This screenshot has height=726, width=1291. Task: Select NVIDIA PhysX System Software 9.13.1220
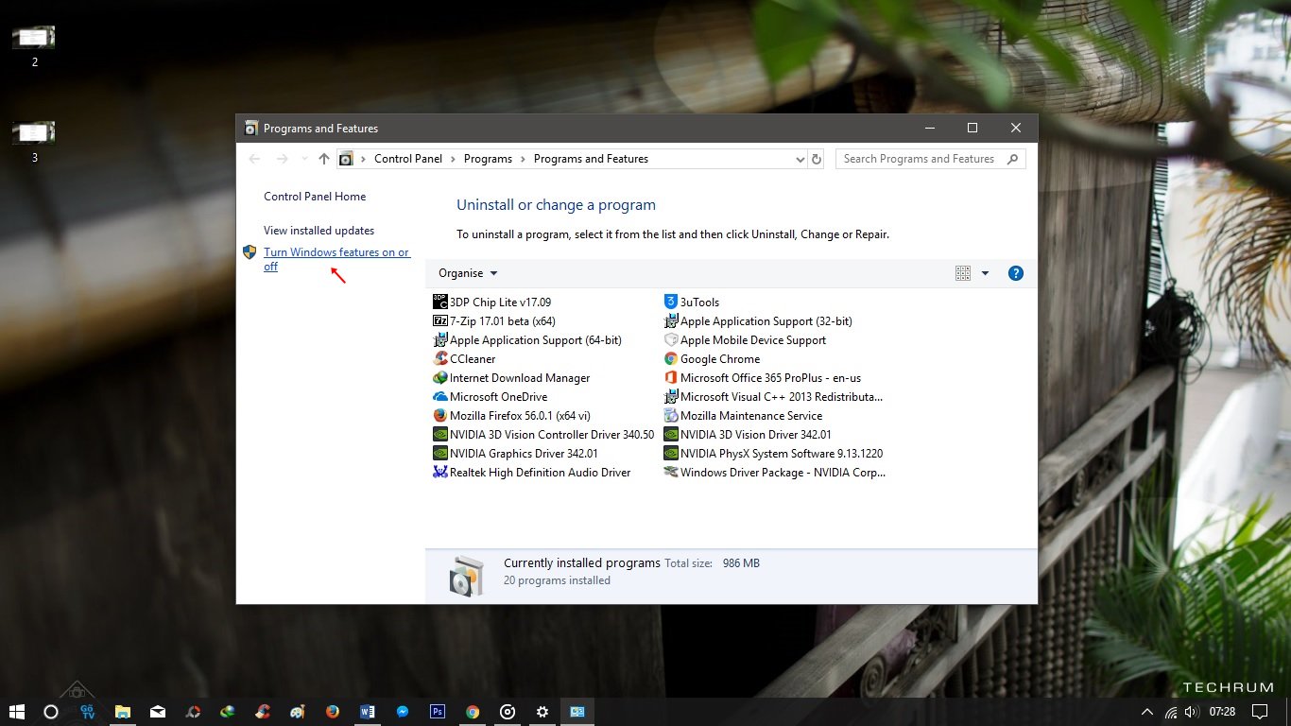[x=773, y=454]
